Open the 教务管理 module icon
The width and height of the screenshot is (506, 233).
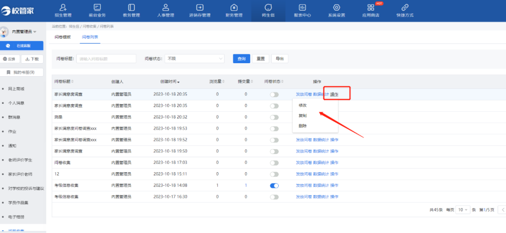pyautogui.click(x=131, y=7)
